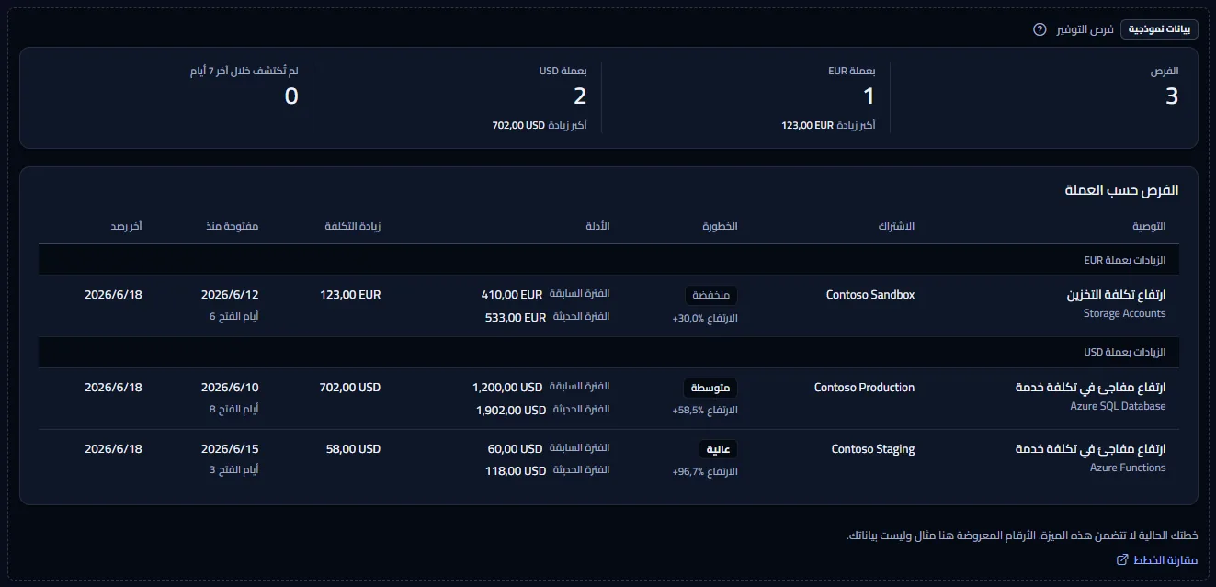Click the Azure SQL Database service label
The width and height of the screenshot is (1216, 587).
(x=1118, y=406)
